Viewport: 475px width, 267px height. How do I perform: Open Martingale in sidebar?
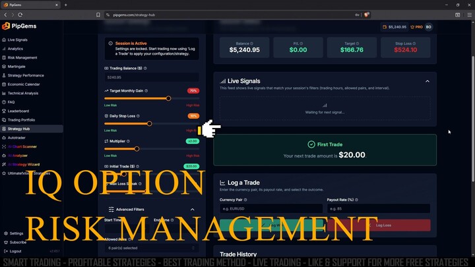[16, 67]
